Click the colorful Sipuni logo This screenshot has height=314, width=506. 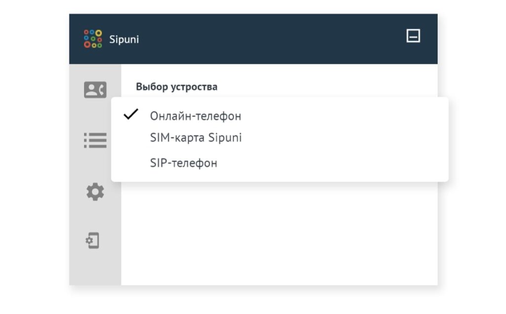coord(92,39)
